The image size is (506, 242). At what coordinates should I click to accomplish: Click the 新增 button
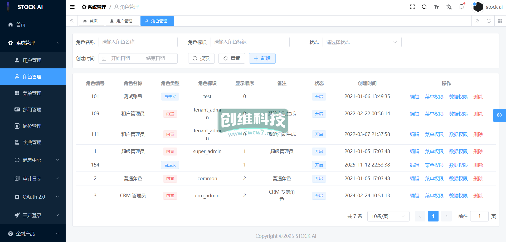pyautogui.click(x=262, y=58)
